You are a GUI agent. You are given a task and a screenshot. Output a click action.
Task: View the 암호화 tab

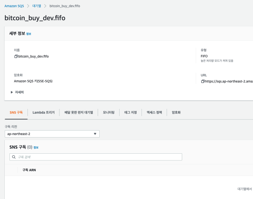(176, 112)
